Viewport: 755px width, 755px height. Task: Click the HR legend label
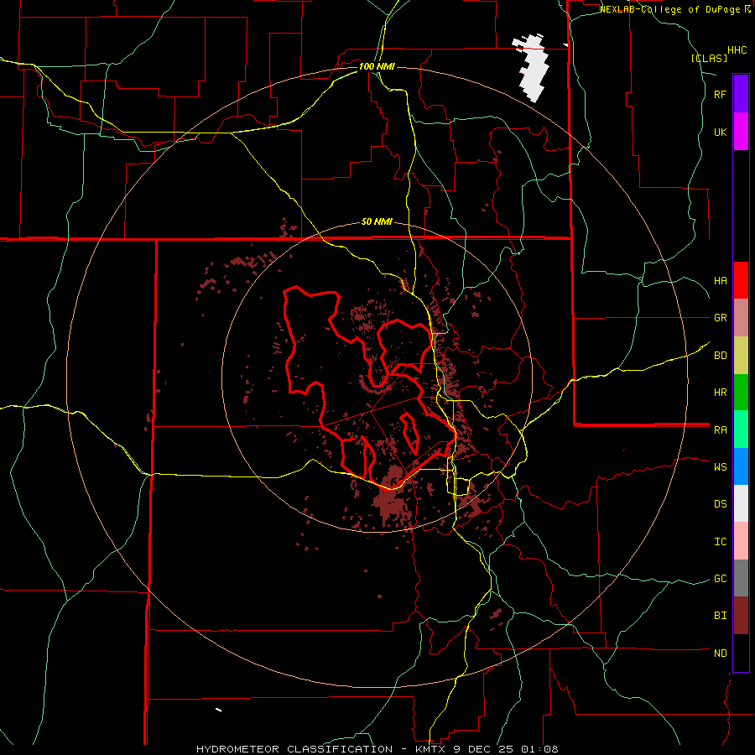click(720, 393)
